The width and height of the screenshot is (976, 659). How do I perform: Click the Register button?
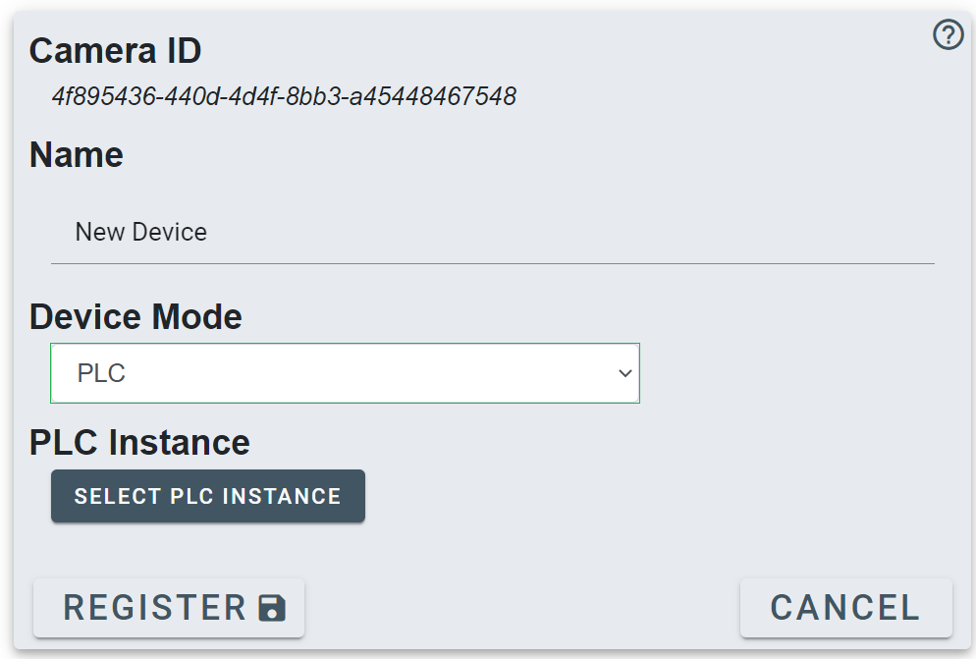[169, 608]
